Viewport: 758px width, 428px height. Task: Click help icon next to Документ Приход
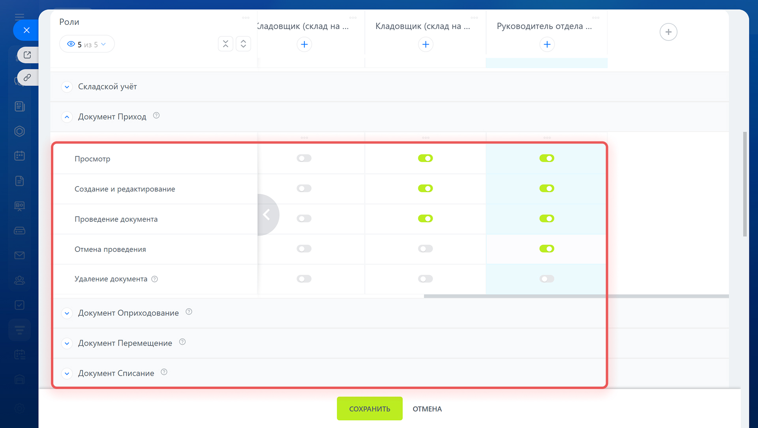tap(156, 115)
